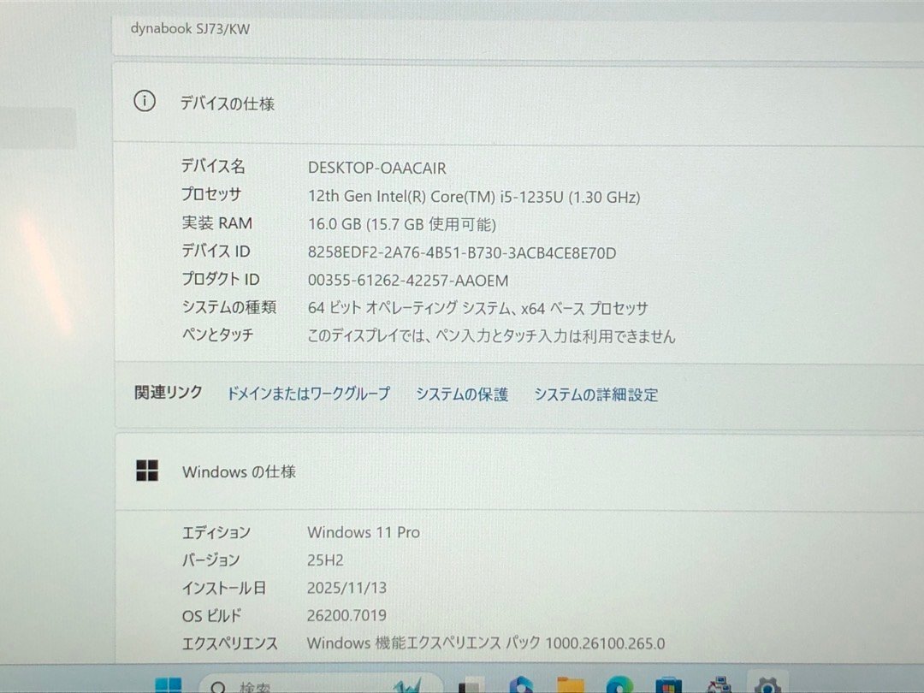Select the device ID 8258EDF2-2A76 value
This screenshot has height=693, width=924.
(462, 252)
